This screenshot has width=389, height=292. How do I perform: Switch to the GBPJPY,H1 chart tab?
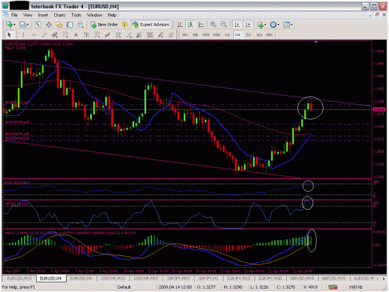(209, 278)
